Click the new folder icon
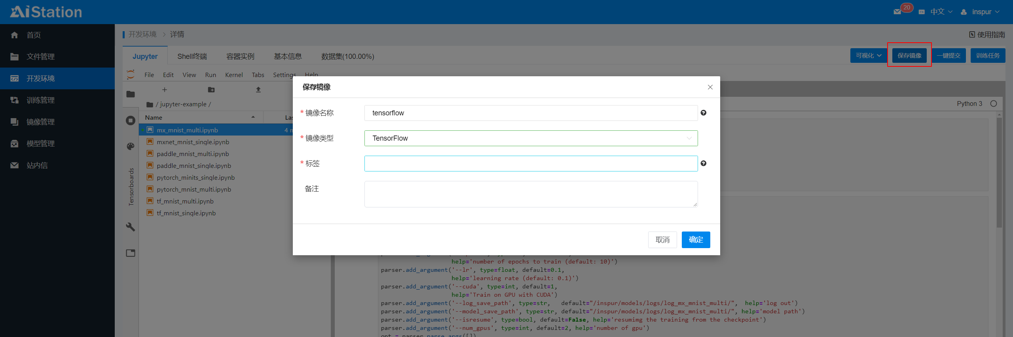1013x337 pixels. [211, 90]
